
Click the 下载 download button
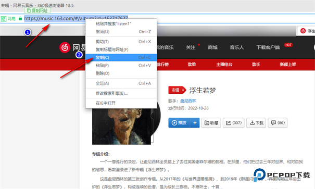pos(256,123)
